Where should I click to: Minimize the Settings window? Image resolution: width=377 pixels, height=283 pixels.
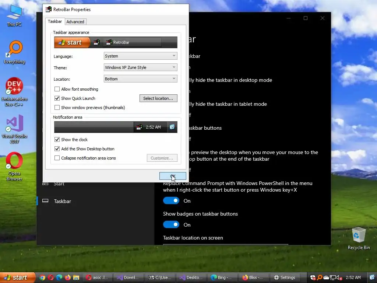pos(289,18)
